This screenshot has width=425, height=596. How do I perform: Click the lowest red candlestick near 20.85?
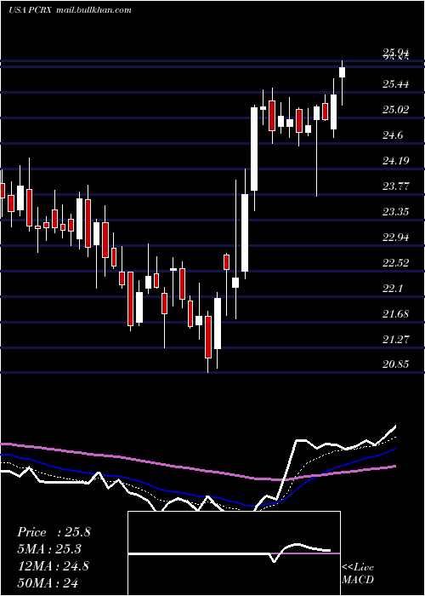pyautogui.click(x=208, y=337)
